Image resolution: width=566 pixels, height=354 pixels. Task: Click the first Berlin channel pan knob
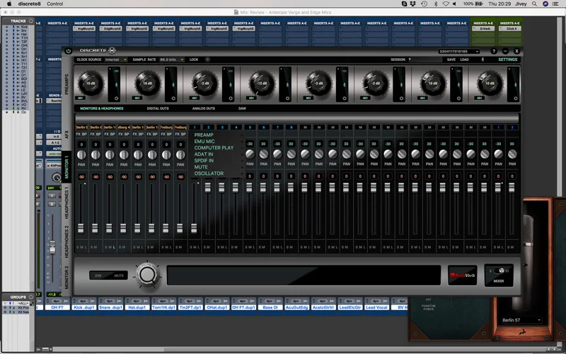[81, 154]
